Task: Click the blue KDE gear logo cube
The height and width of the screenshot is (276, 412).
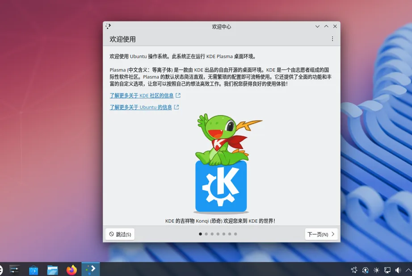Action: (x=221, y=186)
